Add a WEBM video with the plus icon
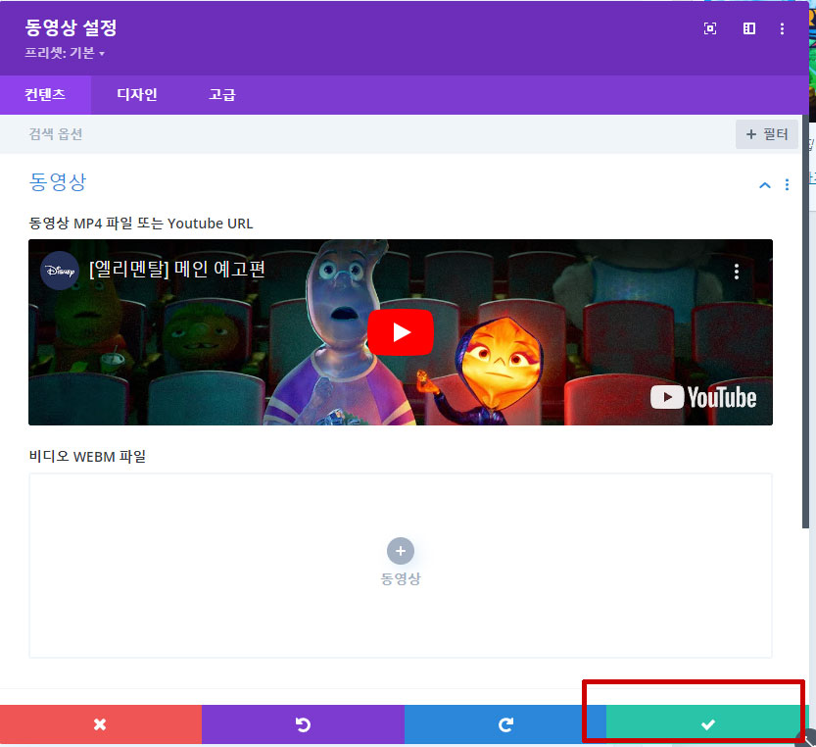This screenshot has width=816, height=747. pos(401,551)
